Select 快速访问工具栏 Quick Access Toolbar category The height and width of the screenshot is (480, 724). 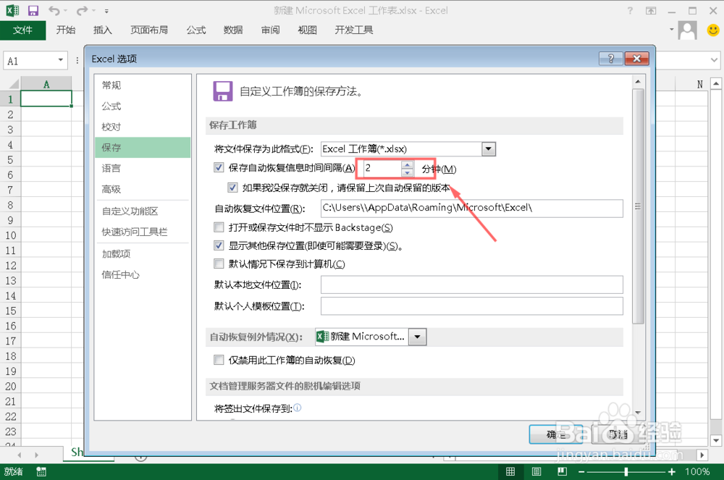point(143,232)
